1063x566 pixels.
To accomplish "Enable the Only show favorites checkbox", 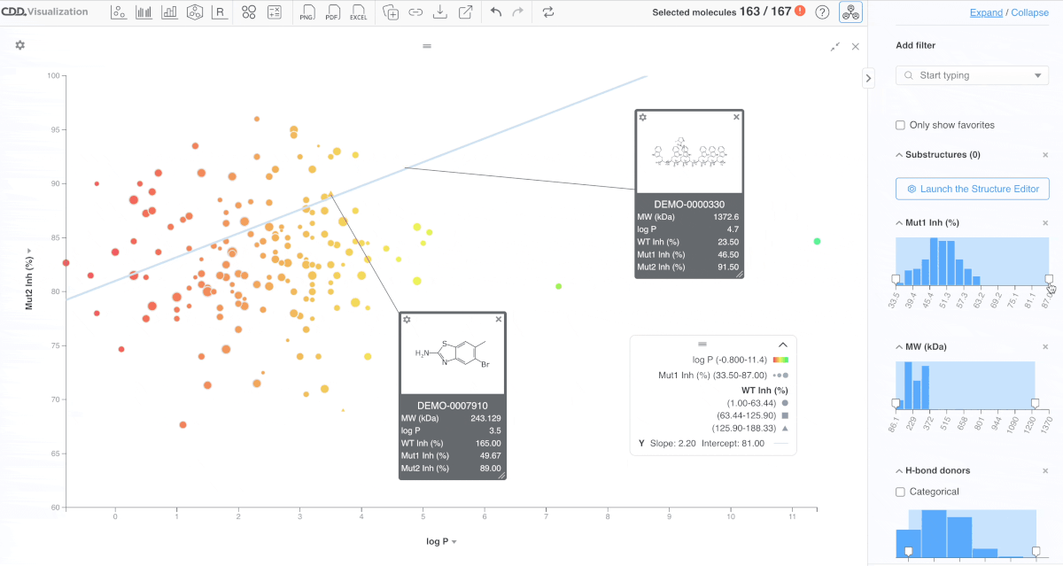I will (x=900, y=125).
